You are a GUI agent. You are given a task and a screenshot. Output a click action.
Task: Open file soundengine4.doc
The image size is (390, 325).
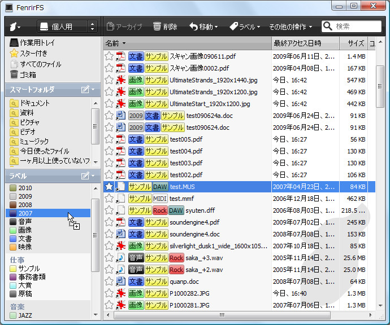tap(194, 234)
